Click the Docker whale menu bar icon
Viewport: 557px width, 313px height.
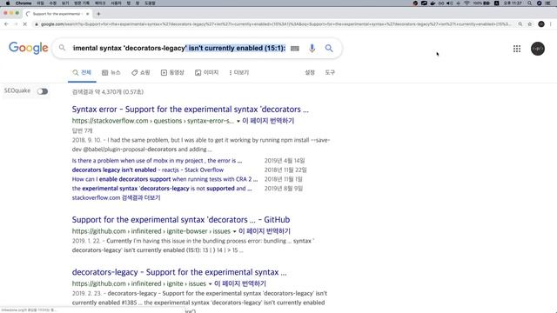433,3
